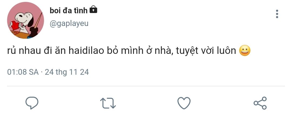
Task: Visit the @gaplayeu handle link
Action: click(x=69, y=24)
